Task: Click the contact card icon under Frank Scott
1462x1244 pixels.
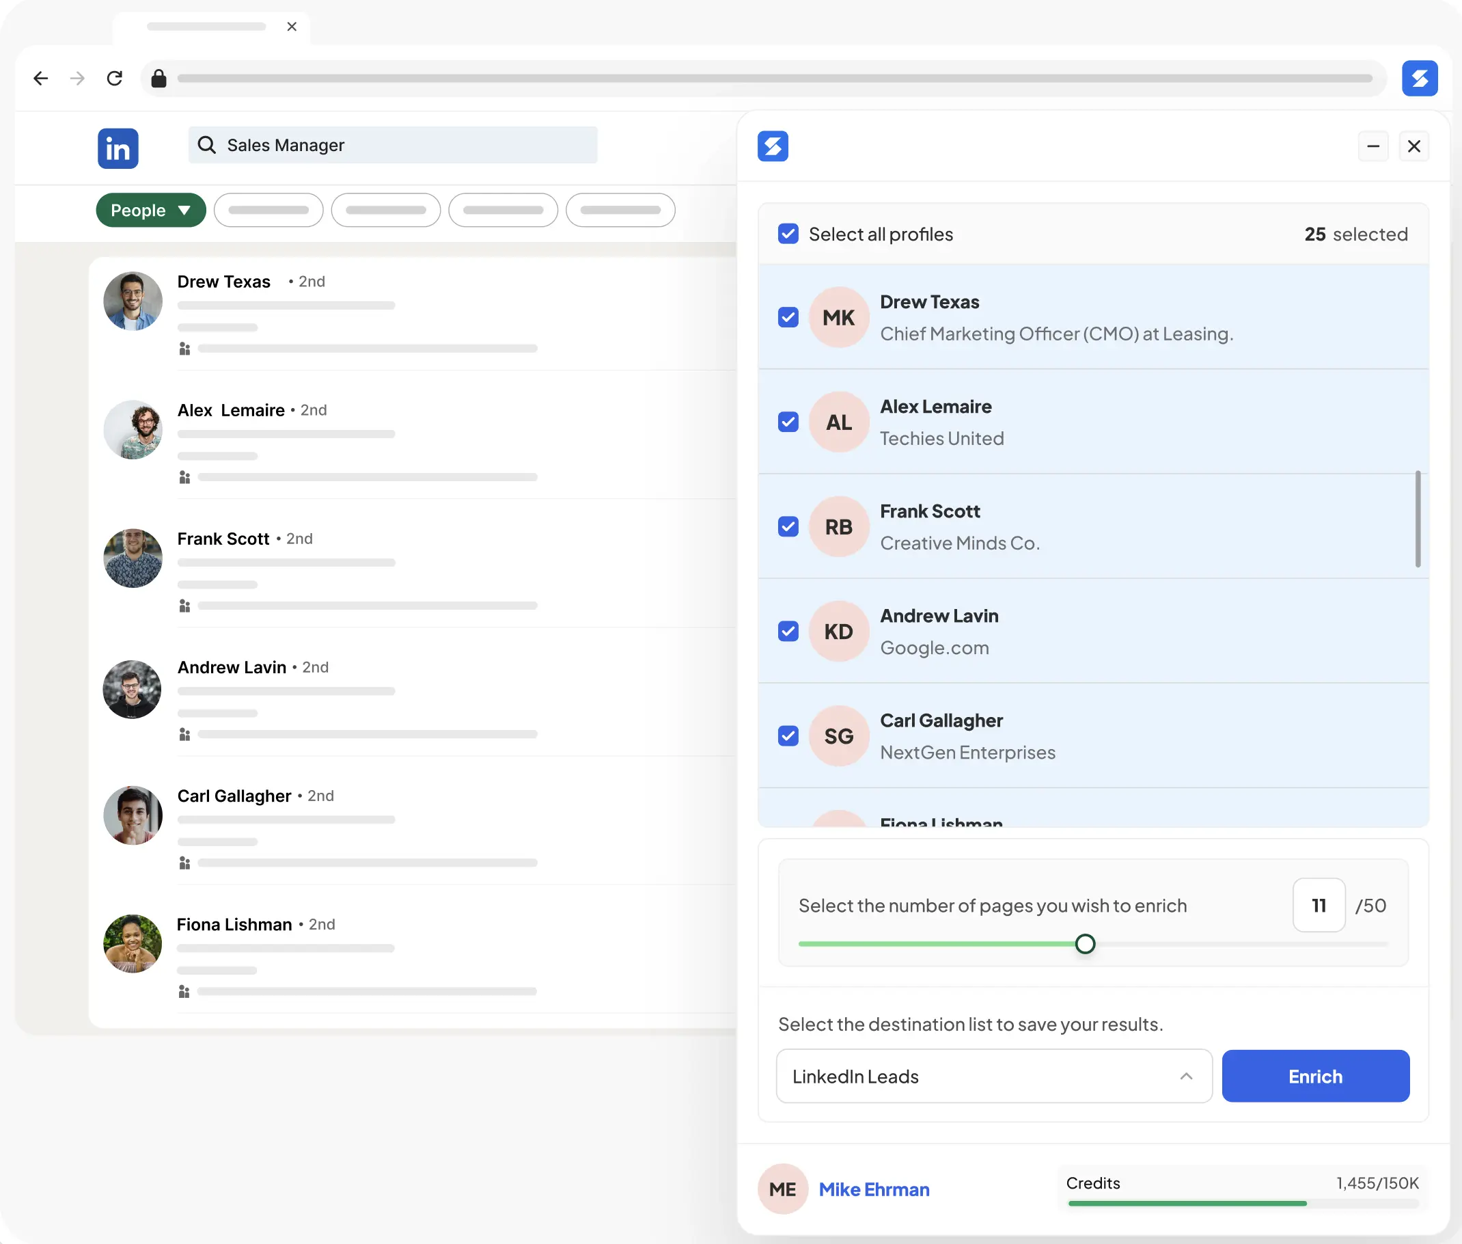Action: 184,605
